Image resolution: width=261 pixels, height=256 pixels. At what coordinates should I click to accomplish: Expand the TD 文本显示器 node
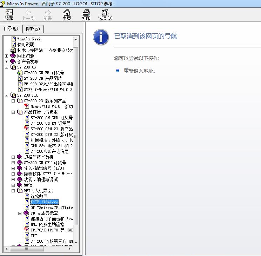(x=20, y=214)
